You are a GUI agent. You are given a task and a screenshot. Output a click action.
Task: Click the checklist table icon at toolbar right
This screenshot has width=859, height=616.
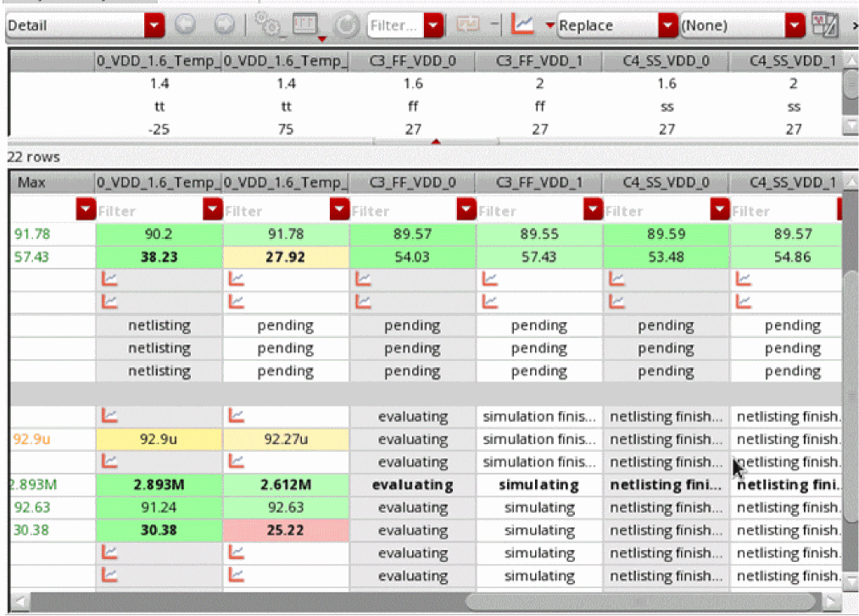[x=824, y=25]
